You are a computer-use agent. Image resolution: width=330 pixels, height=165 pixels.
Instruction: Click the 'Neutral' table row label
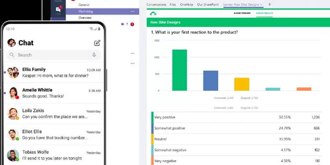160,139
